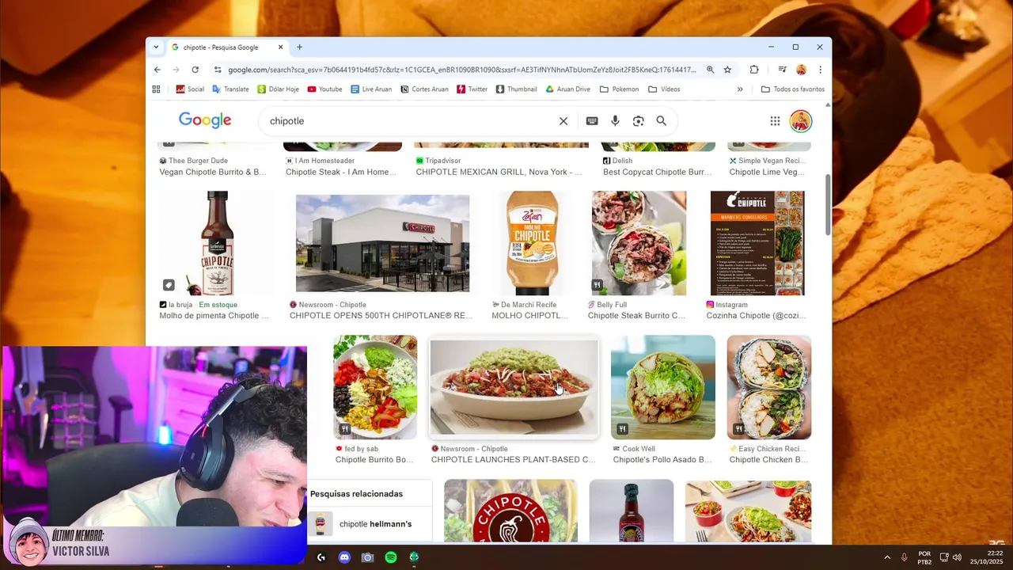
Task: Click the zoom magnifier icon in address bar
Action: (x=710, y=70)
